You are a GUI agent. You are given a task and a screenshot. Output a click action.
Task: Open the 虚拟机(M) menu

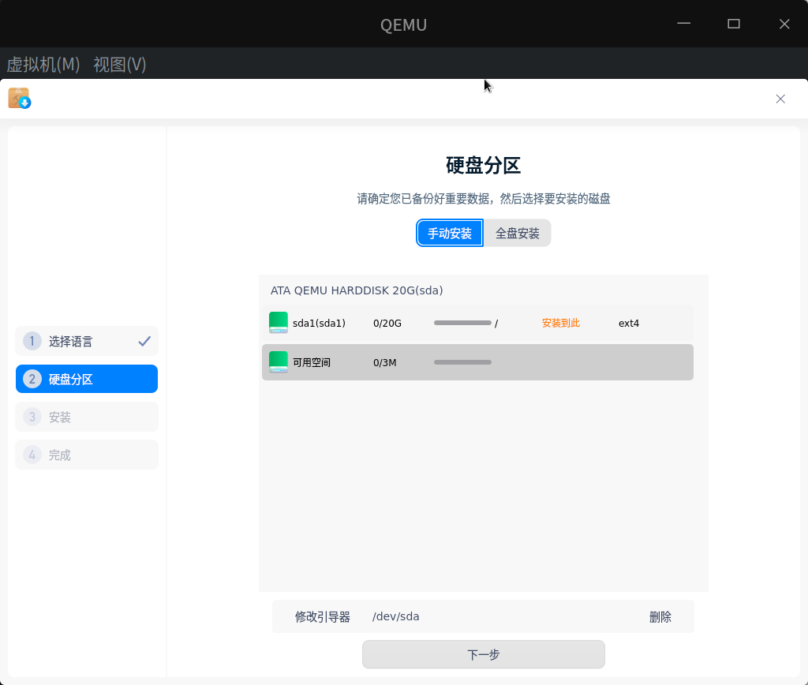click(x=43, y=65)
